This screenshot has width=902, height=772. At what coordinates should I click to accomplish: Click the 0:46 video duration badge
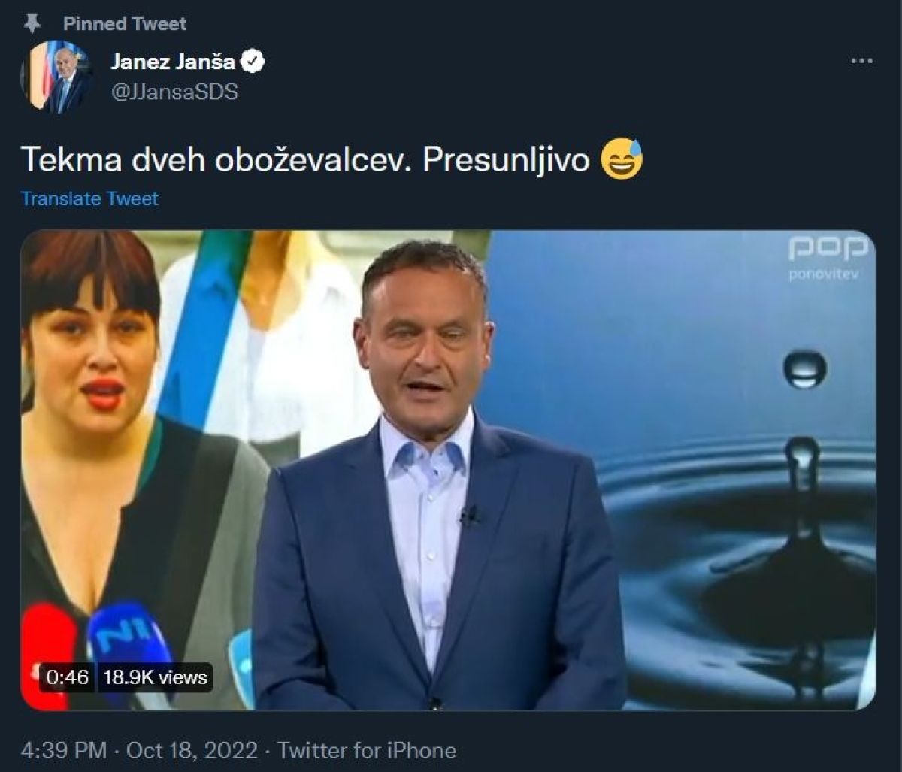point(68,677)
